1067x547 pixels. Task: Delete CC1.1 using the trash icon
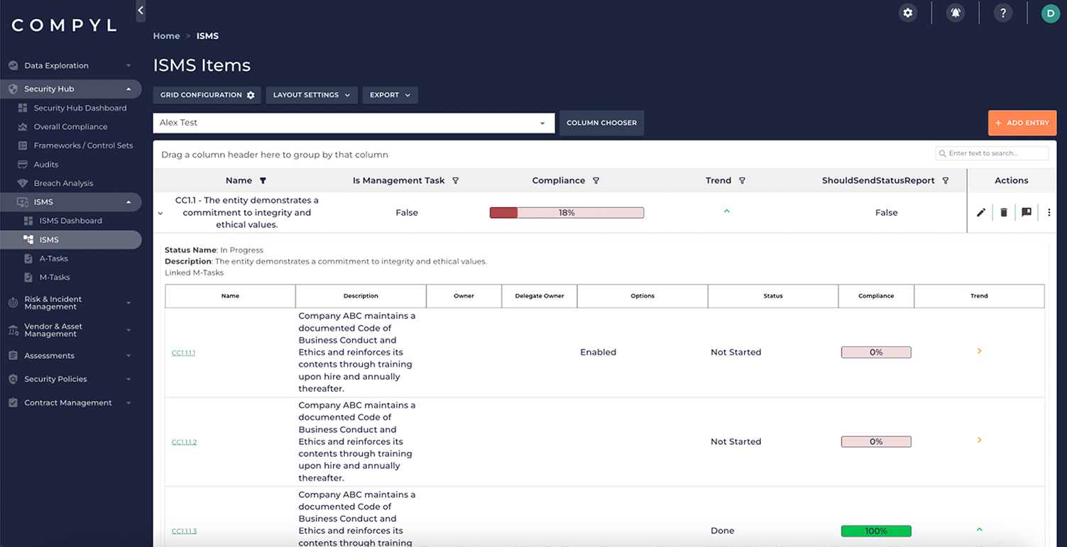click(1004, 212)
